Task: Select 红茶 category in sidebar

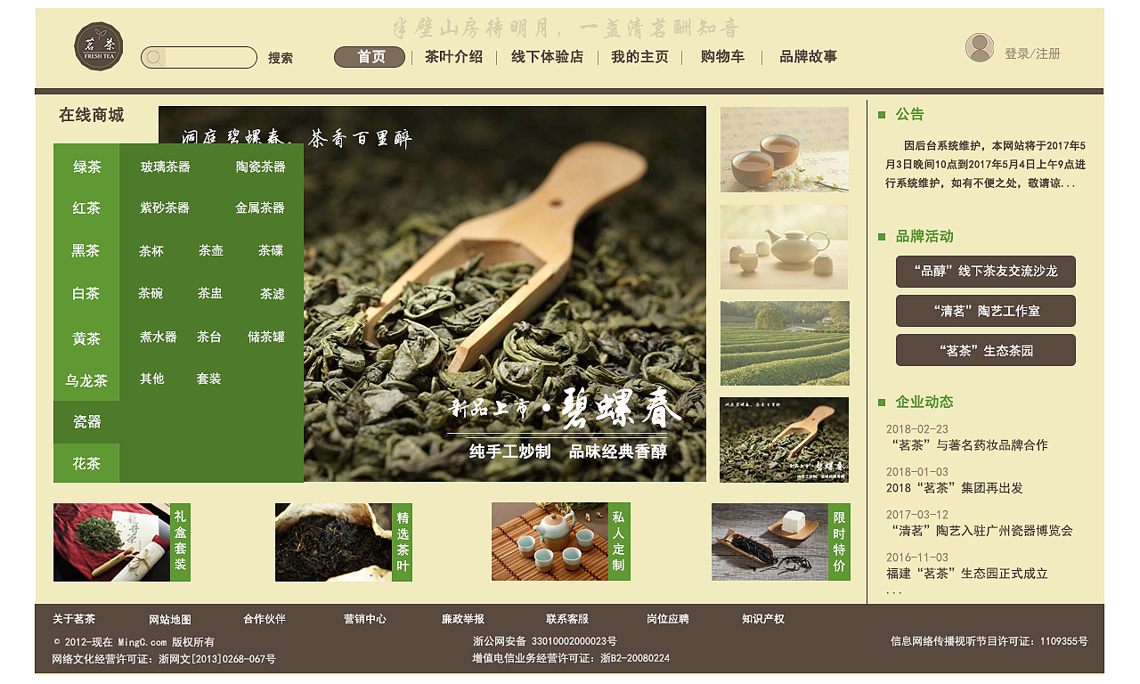Action: 86,208
